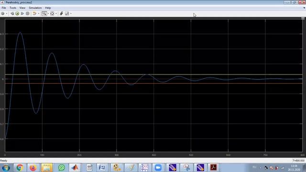Open the View menu
Screen dimensions: 306x172
click(x=22, y=8)
